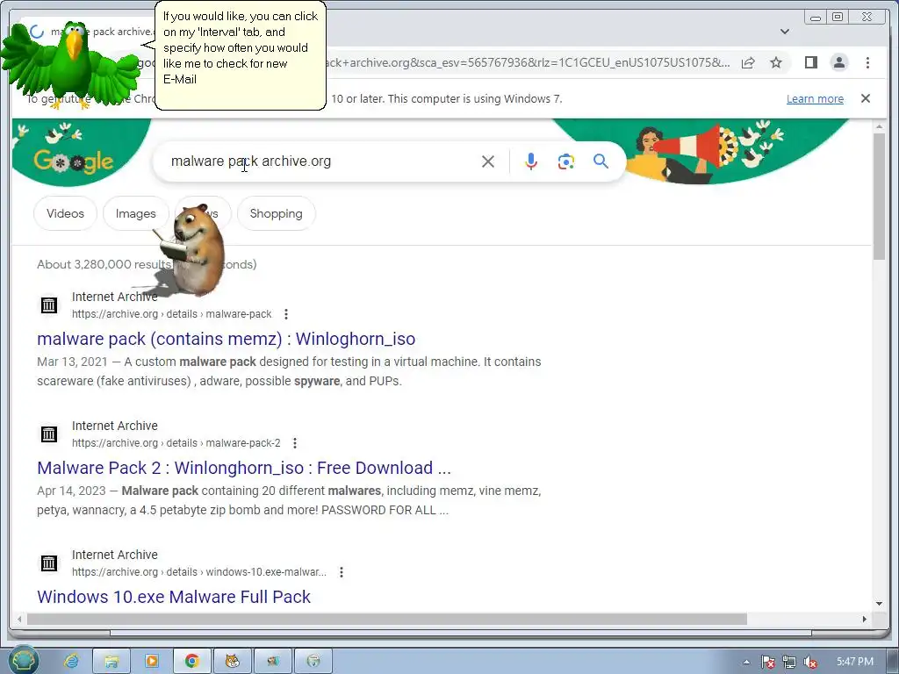Image resolution: width=899 pixels, height=674 pixels.
Task: Open the Windows Start orb
Action: pos(23,661)
